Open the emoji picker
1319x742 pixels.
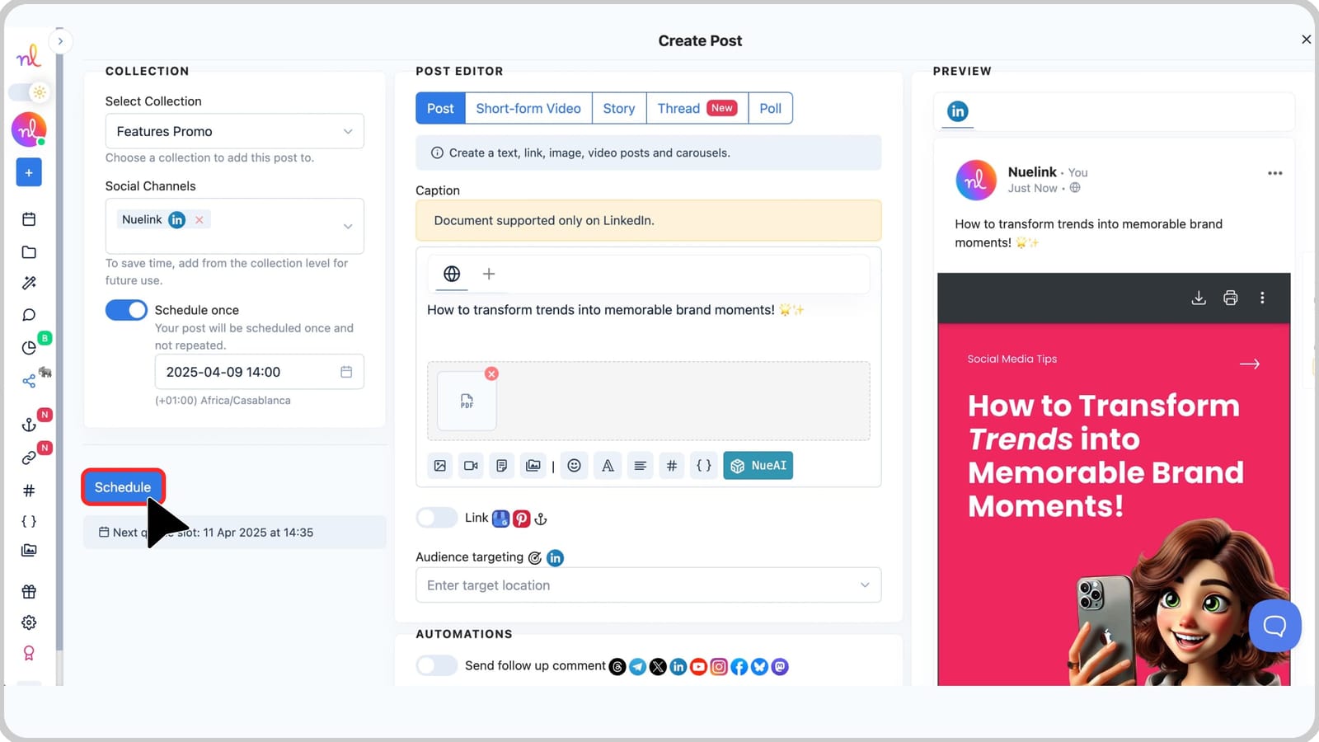click(x=575, y=466)
